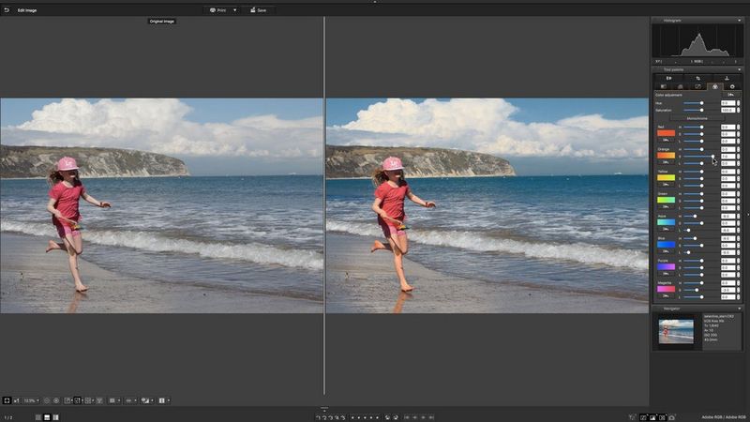The width and height of the screenshot is (750, 422).
Task: Collapse the Navigator panel
Action: tap(739, 308)
